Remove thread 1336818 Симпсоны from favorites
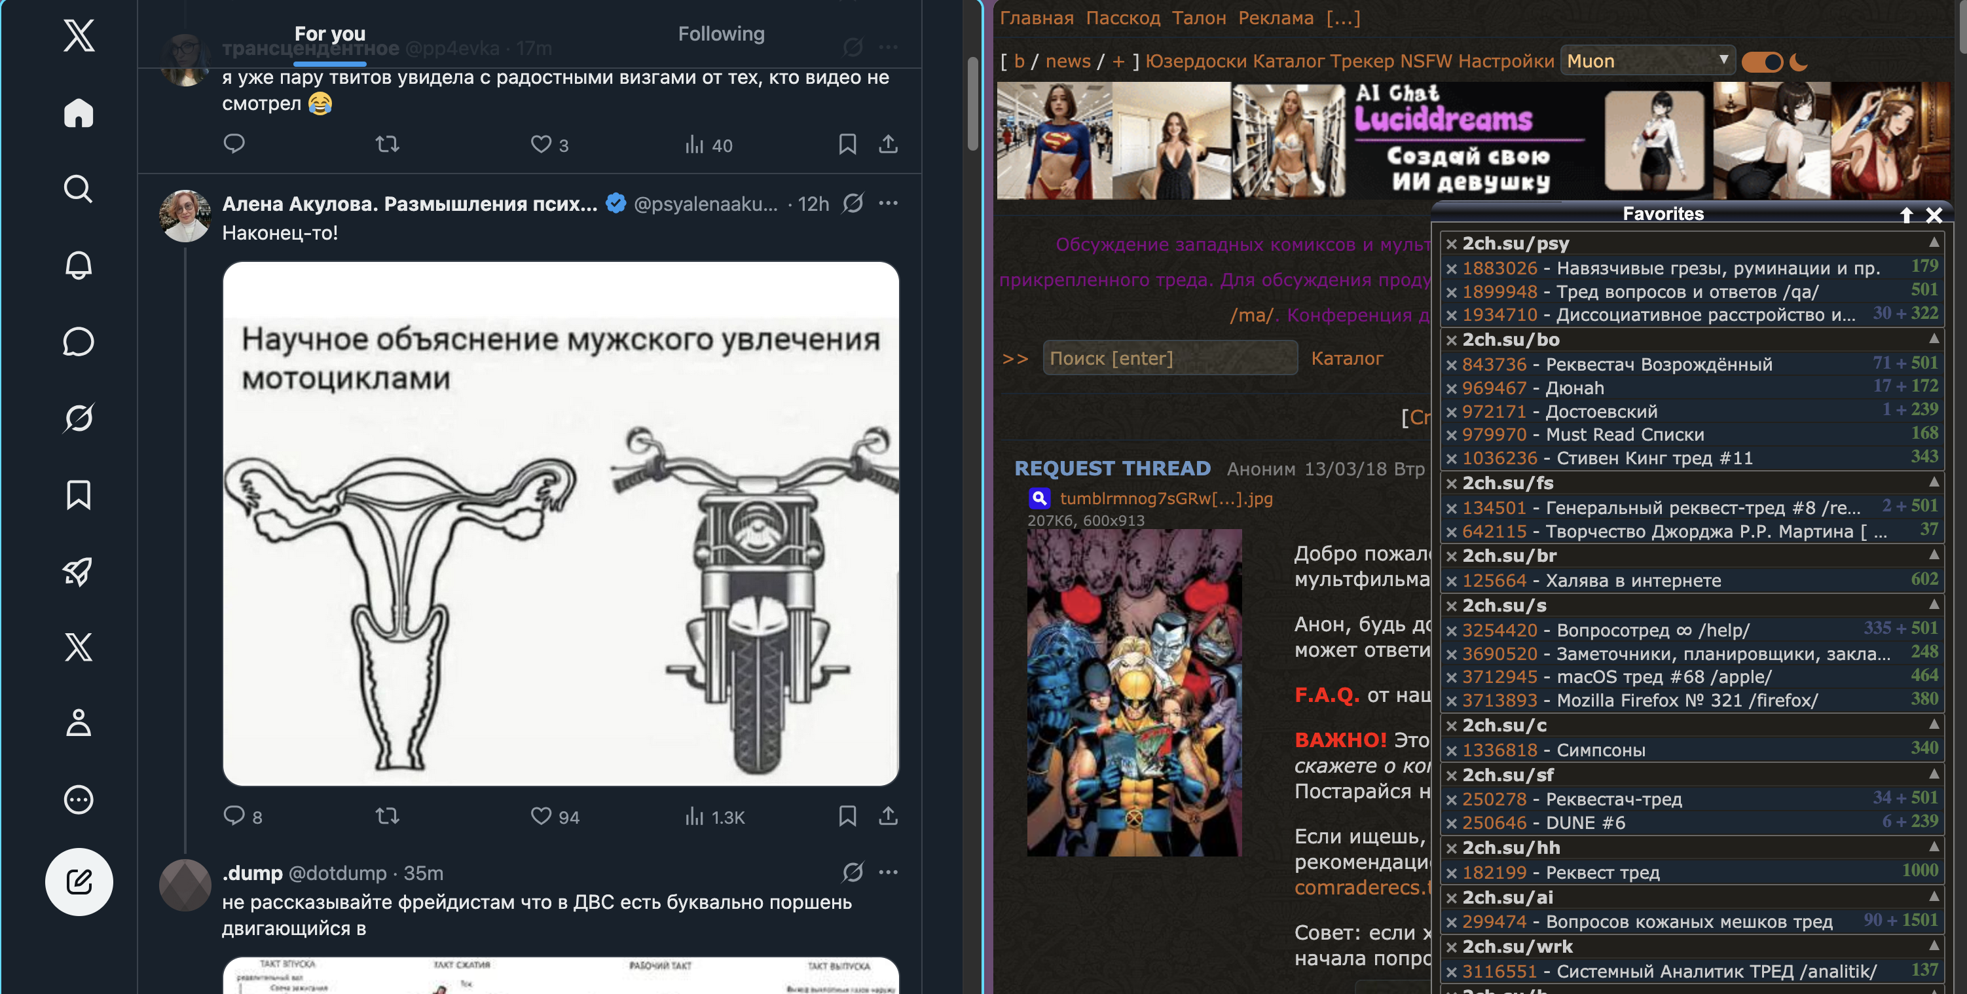This screenshot has height=994, width=1967. (x=1452, y=750)
